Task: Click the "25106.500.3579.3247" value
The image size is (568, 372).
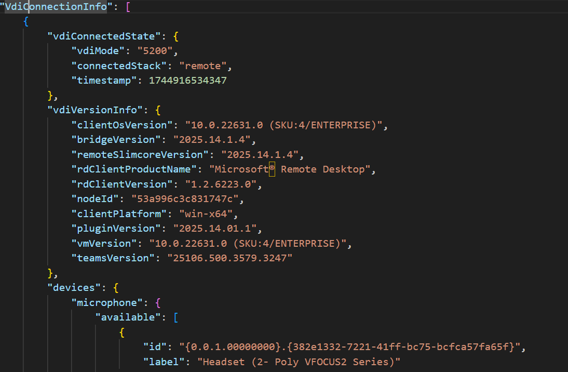Action: point(230,258)
